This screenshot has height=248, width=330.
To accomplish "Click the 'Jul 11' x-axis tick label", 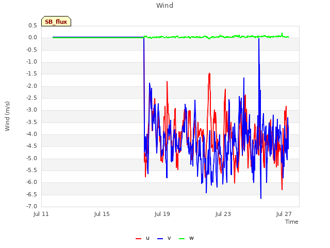I will tap(41, 214).
